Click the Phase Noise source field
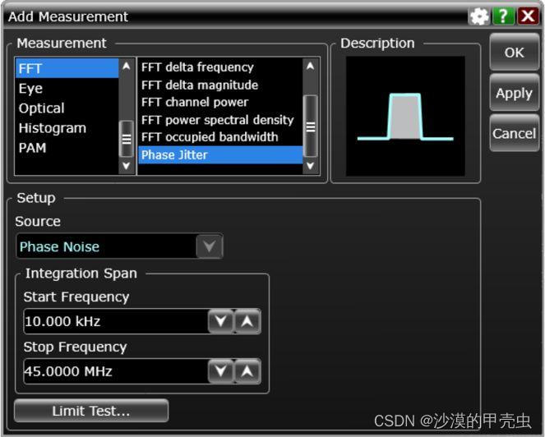The width and height of the screenshot is (545, 437). 106,246
